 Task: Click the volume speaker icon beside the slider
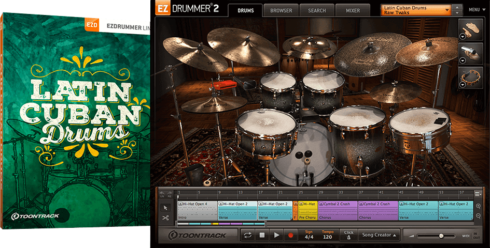[411, 236]
